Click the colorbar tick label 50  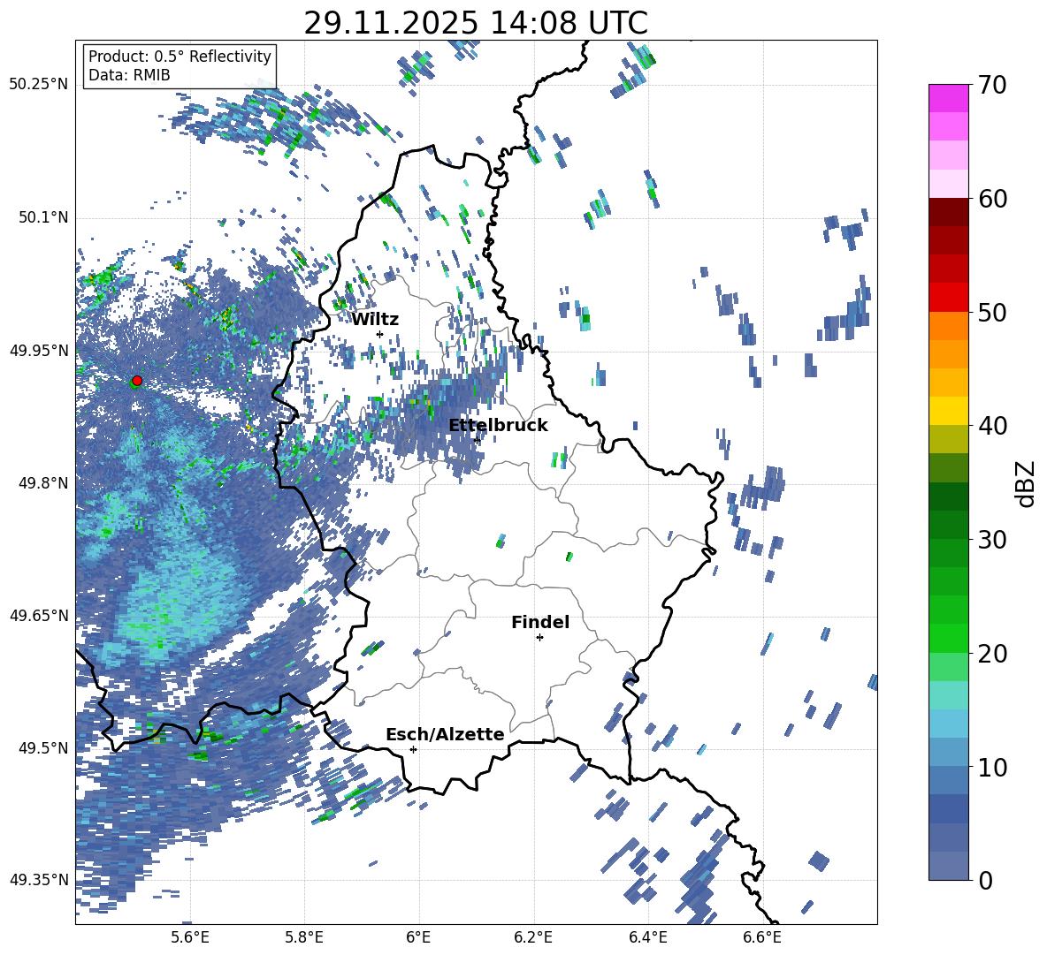(x=992, y=312)
